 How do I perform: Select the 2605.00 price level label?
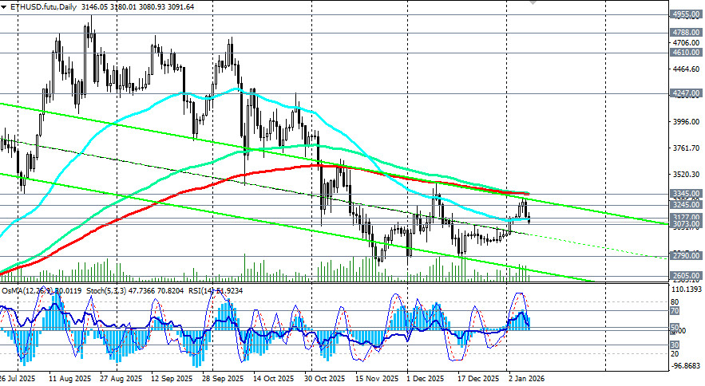pos(685,276)
